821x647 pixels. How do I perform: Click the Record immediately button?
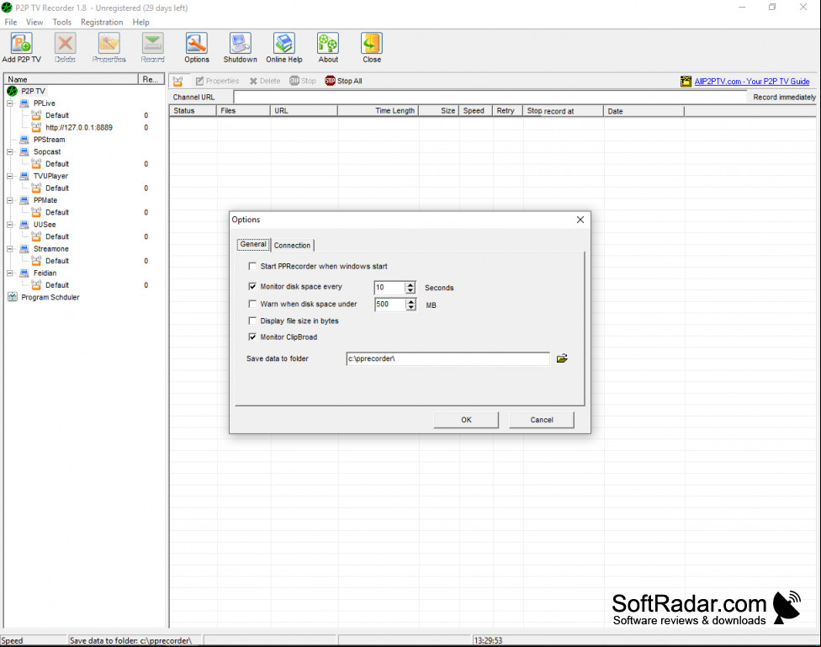[x=784, y=97]
